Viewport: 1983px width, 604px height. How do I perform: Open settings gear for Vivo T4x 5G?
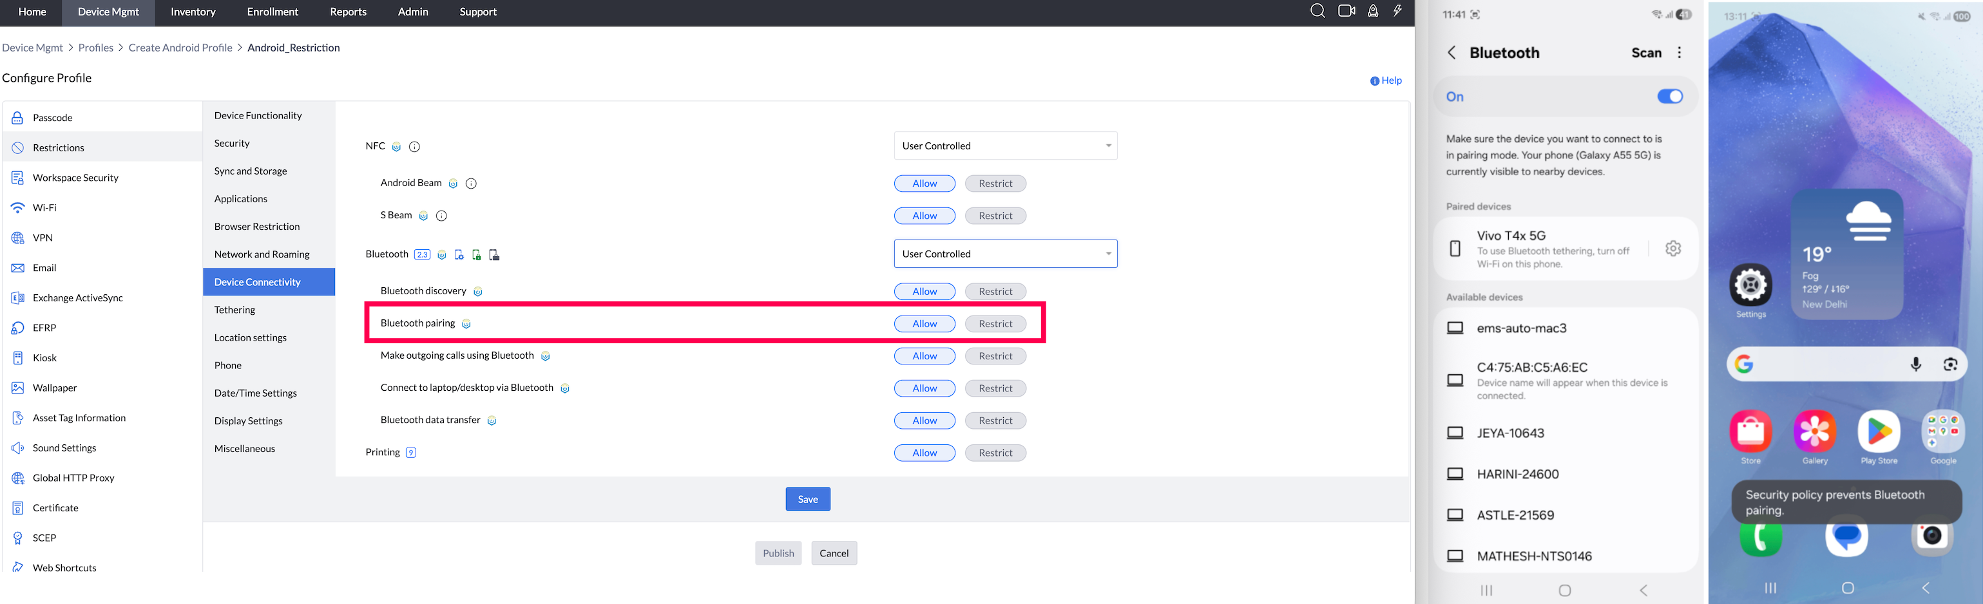click(x=1672, y=249)
